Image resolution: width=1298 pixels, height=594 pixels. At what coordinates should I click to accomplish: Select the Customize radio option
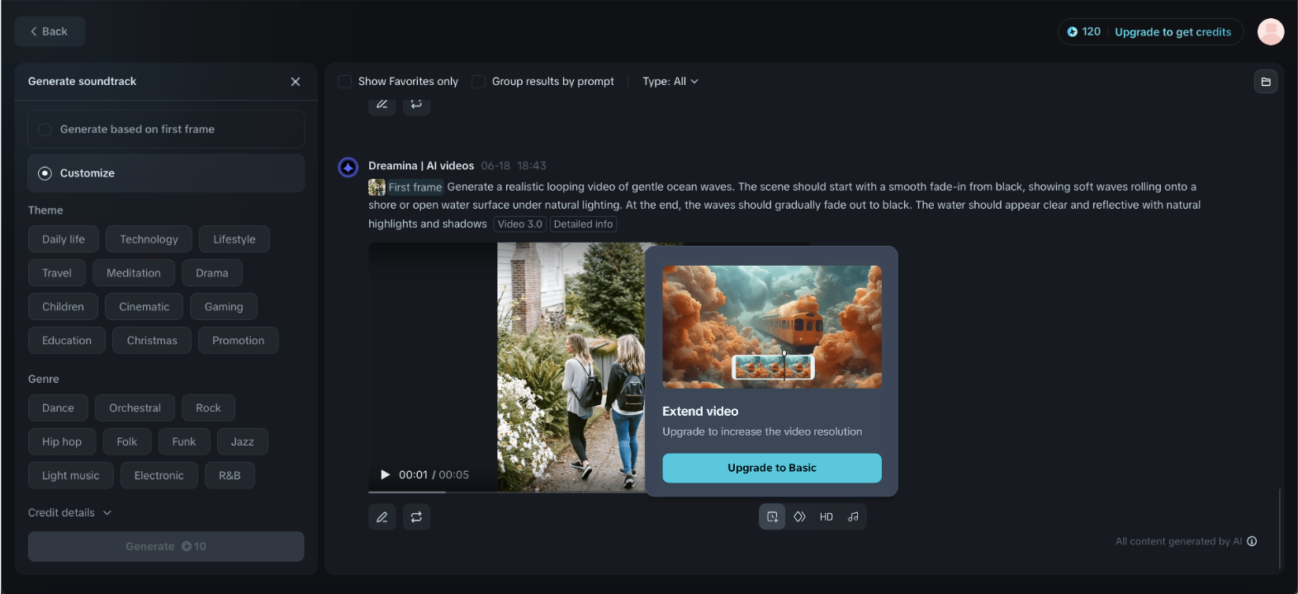[166, 173]
